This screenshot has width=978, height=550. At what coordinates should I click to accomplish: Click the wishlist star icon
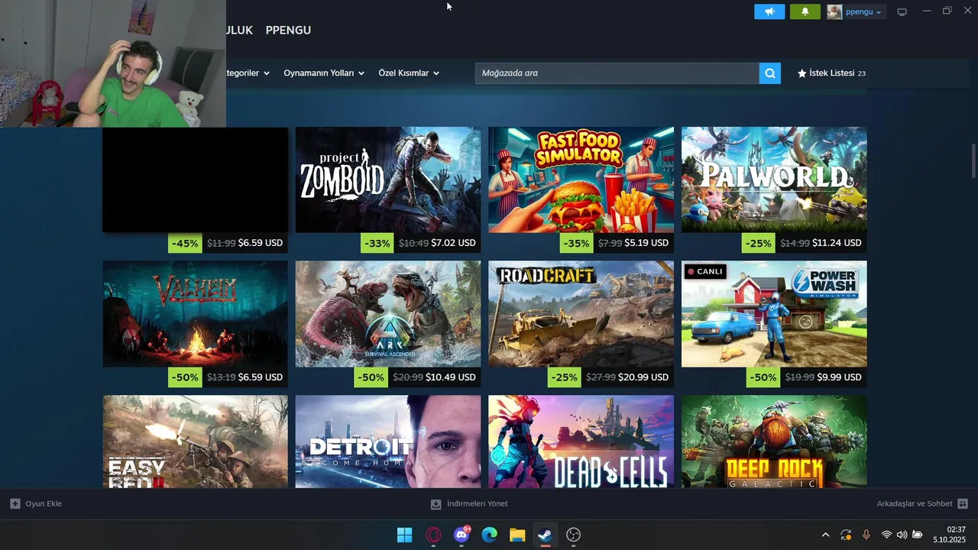coord(802,73)
